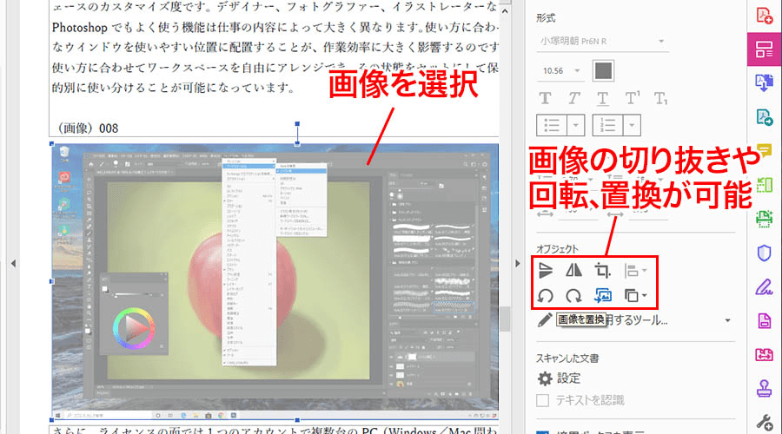Screen dimensions: 782x434
Task: Open the More Tools wrench icon
Action: 764,422
